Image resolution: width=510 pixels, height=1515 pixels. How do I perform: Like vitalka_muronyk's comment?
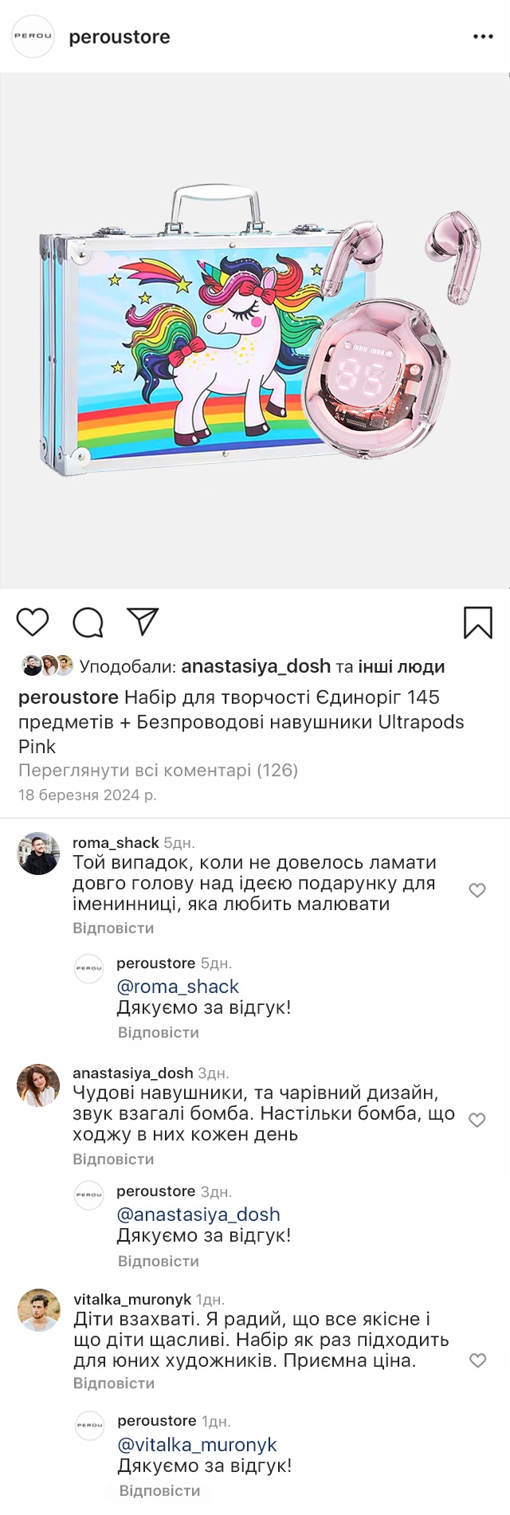click(477, 1360)
